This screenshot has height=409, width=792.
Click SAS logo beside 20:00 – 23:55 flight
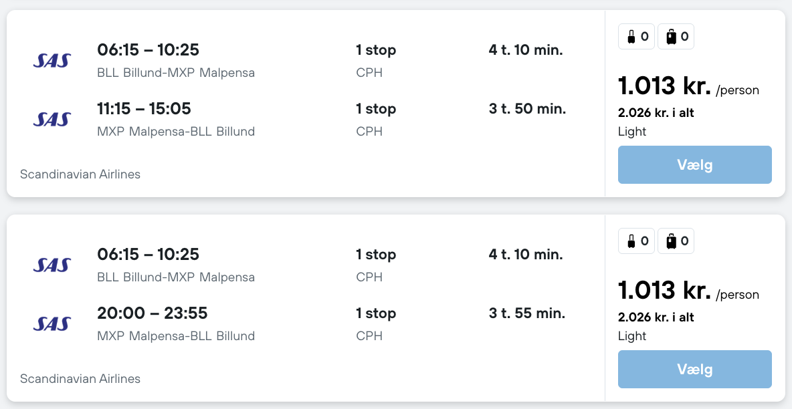pyautogui.click(x=52, y=324)
